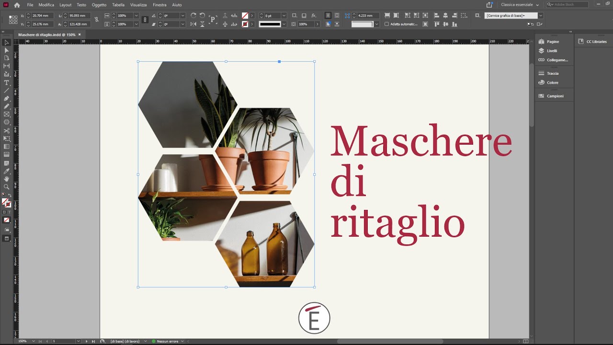Screen dimensions: 613x345
Task: Select the Free Transform tool
Action: (x=7, y=138)
